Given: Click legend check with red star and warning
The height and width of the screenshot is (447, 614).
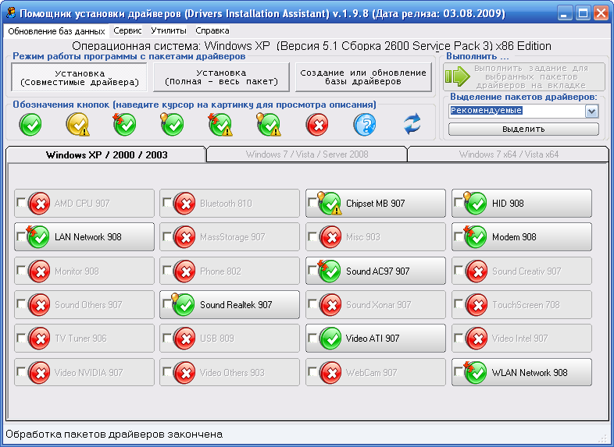Looking at the screenshot, I should (220, 125).
